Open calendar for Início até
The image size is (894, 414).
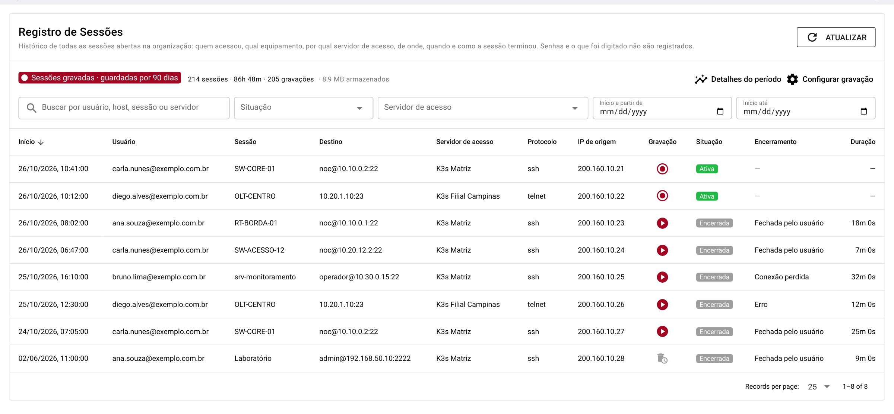pyautogui.click(x=864, y=111)
